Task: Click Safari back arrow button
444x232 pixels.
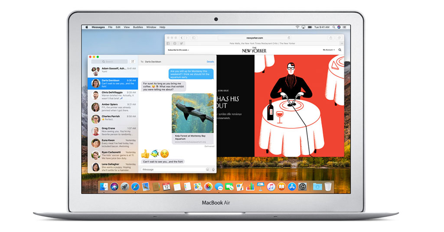Action: [x=182, y=38]
